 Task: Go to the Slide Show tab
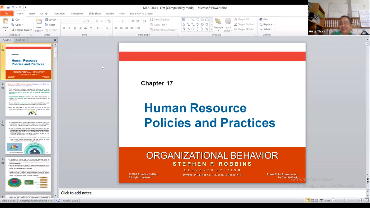point(95,14)
